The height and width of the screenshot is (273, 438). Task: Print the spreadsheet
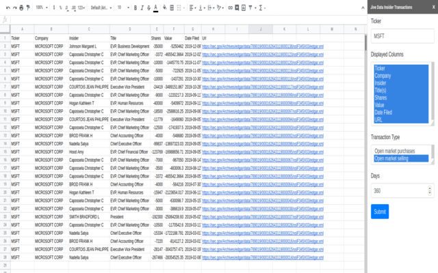(21, 8)
